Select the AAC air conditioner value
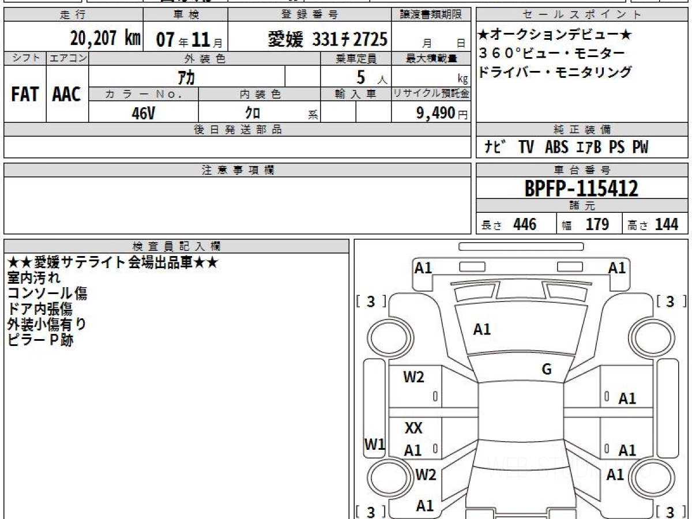692x519 pixels. pyautogui.click(x=67, y=94)
